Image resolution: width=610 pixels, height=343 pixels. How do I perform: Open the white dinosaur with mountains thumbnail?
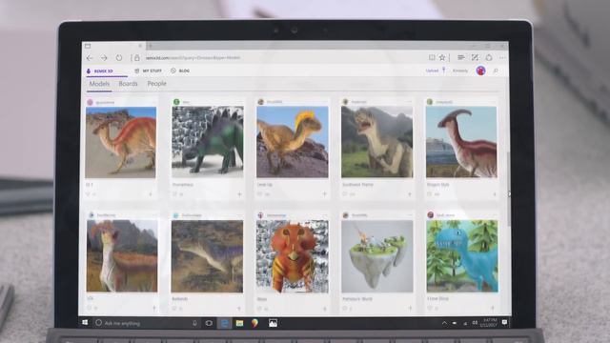(x=122, y=256)
